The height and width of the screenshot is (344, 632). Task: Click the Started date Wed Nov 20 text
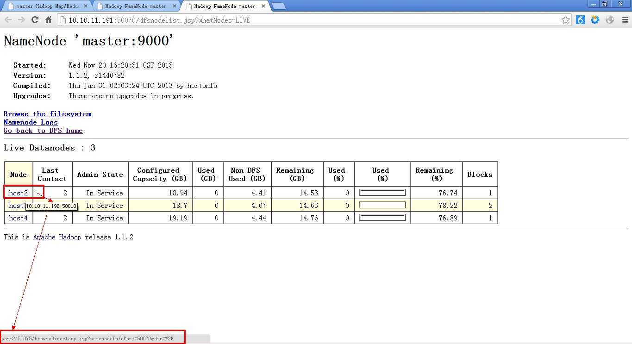click(x=120, y=65)
